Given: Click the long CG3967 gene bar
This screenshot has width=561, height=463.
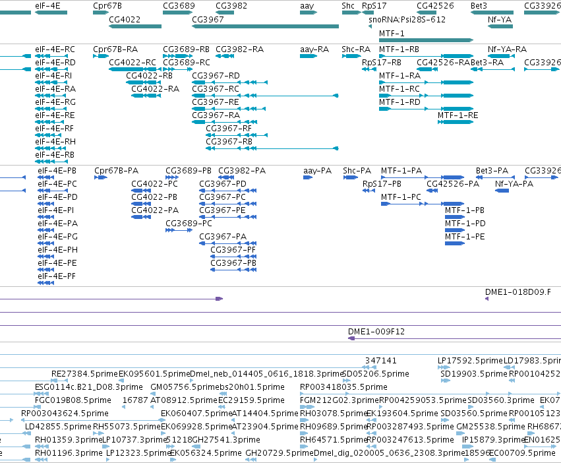Looking at the screenshot, I should click(266, 26).
